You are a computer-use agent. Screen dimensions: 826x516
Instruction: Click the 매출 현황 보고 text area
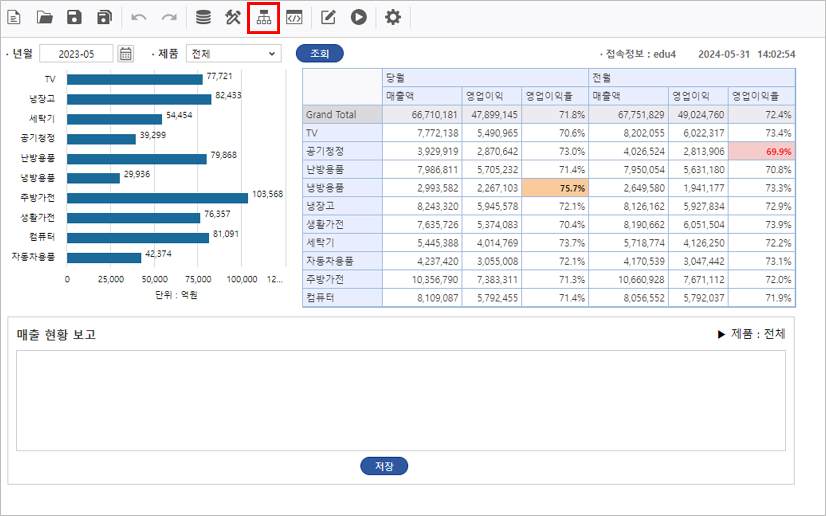point(401,400)
